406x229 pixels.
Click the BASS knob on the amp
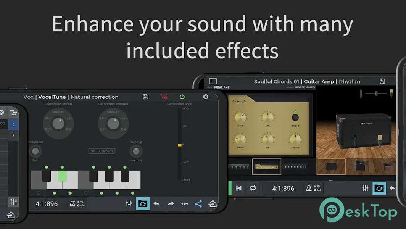tap(240, 139)
